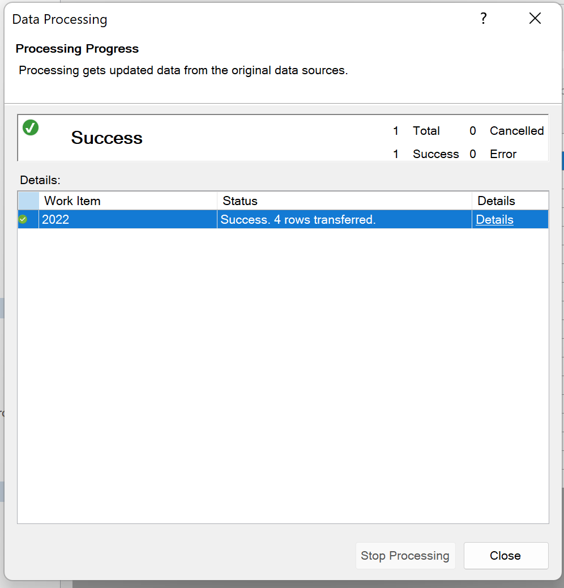Open Details for the 2022 work item
Screen dimensions: 564x588
[x=494, y=219]
